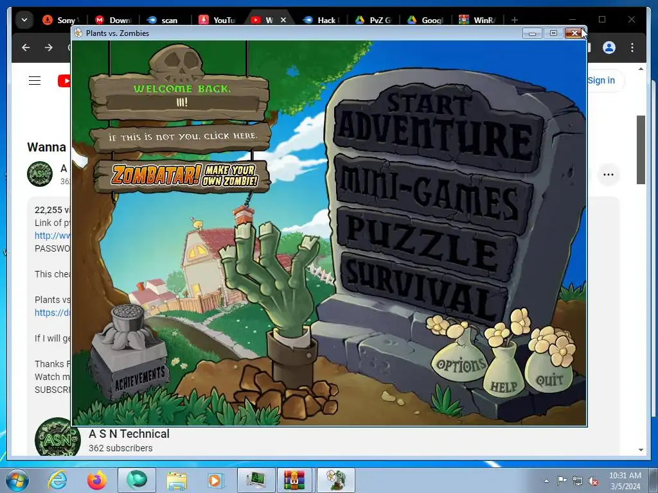Image resolution: width=658 pixels, height=493 pixels.
Task: Open the Windows Start menu
Action: [x=17, y=480]
